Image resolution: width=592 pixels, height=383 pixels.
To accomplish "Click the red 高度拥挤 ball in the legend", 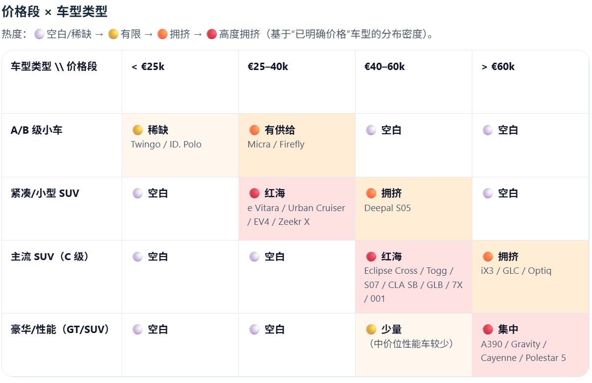I will coord(211,34).
